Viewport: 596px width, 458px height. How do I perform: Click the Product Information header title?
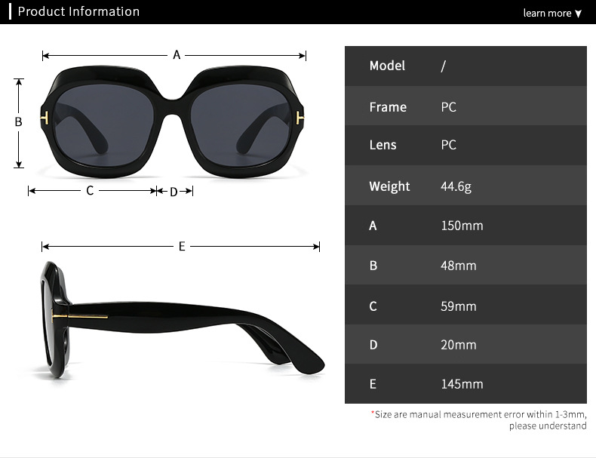[x=78, y=11]
